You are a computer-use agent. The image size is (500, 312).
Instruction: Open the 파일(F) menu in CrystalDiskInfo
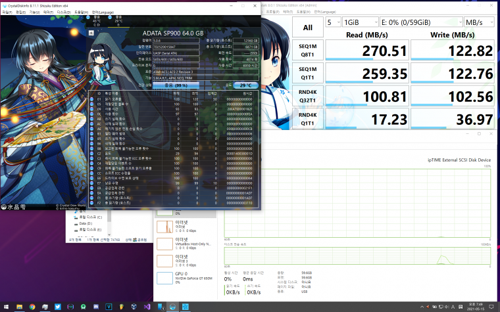(7, 12)
